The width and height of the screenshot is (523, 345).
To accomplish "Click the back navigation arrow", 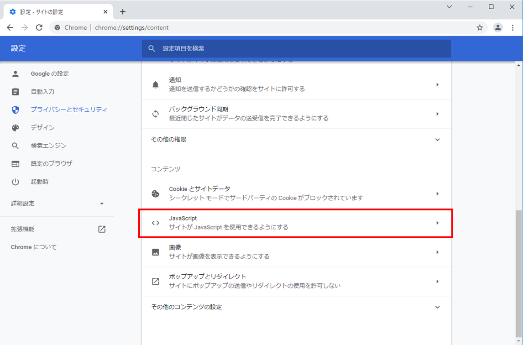I will click(10, 28).
